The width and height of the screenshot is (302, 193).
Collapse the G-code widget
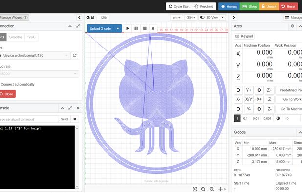click(x=300, y=132)
